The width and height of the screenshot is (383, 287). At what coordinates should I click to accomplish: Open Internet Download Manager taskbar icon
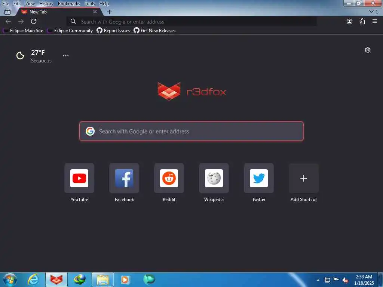(x=80, y=280)
